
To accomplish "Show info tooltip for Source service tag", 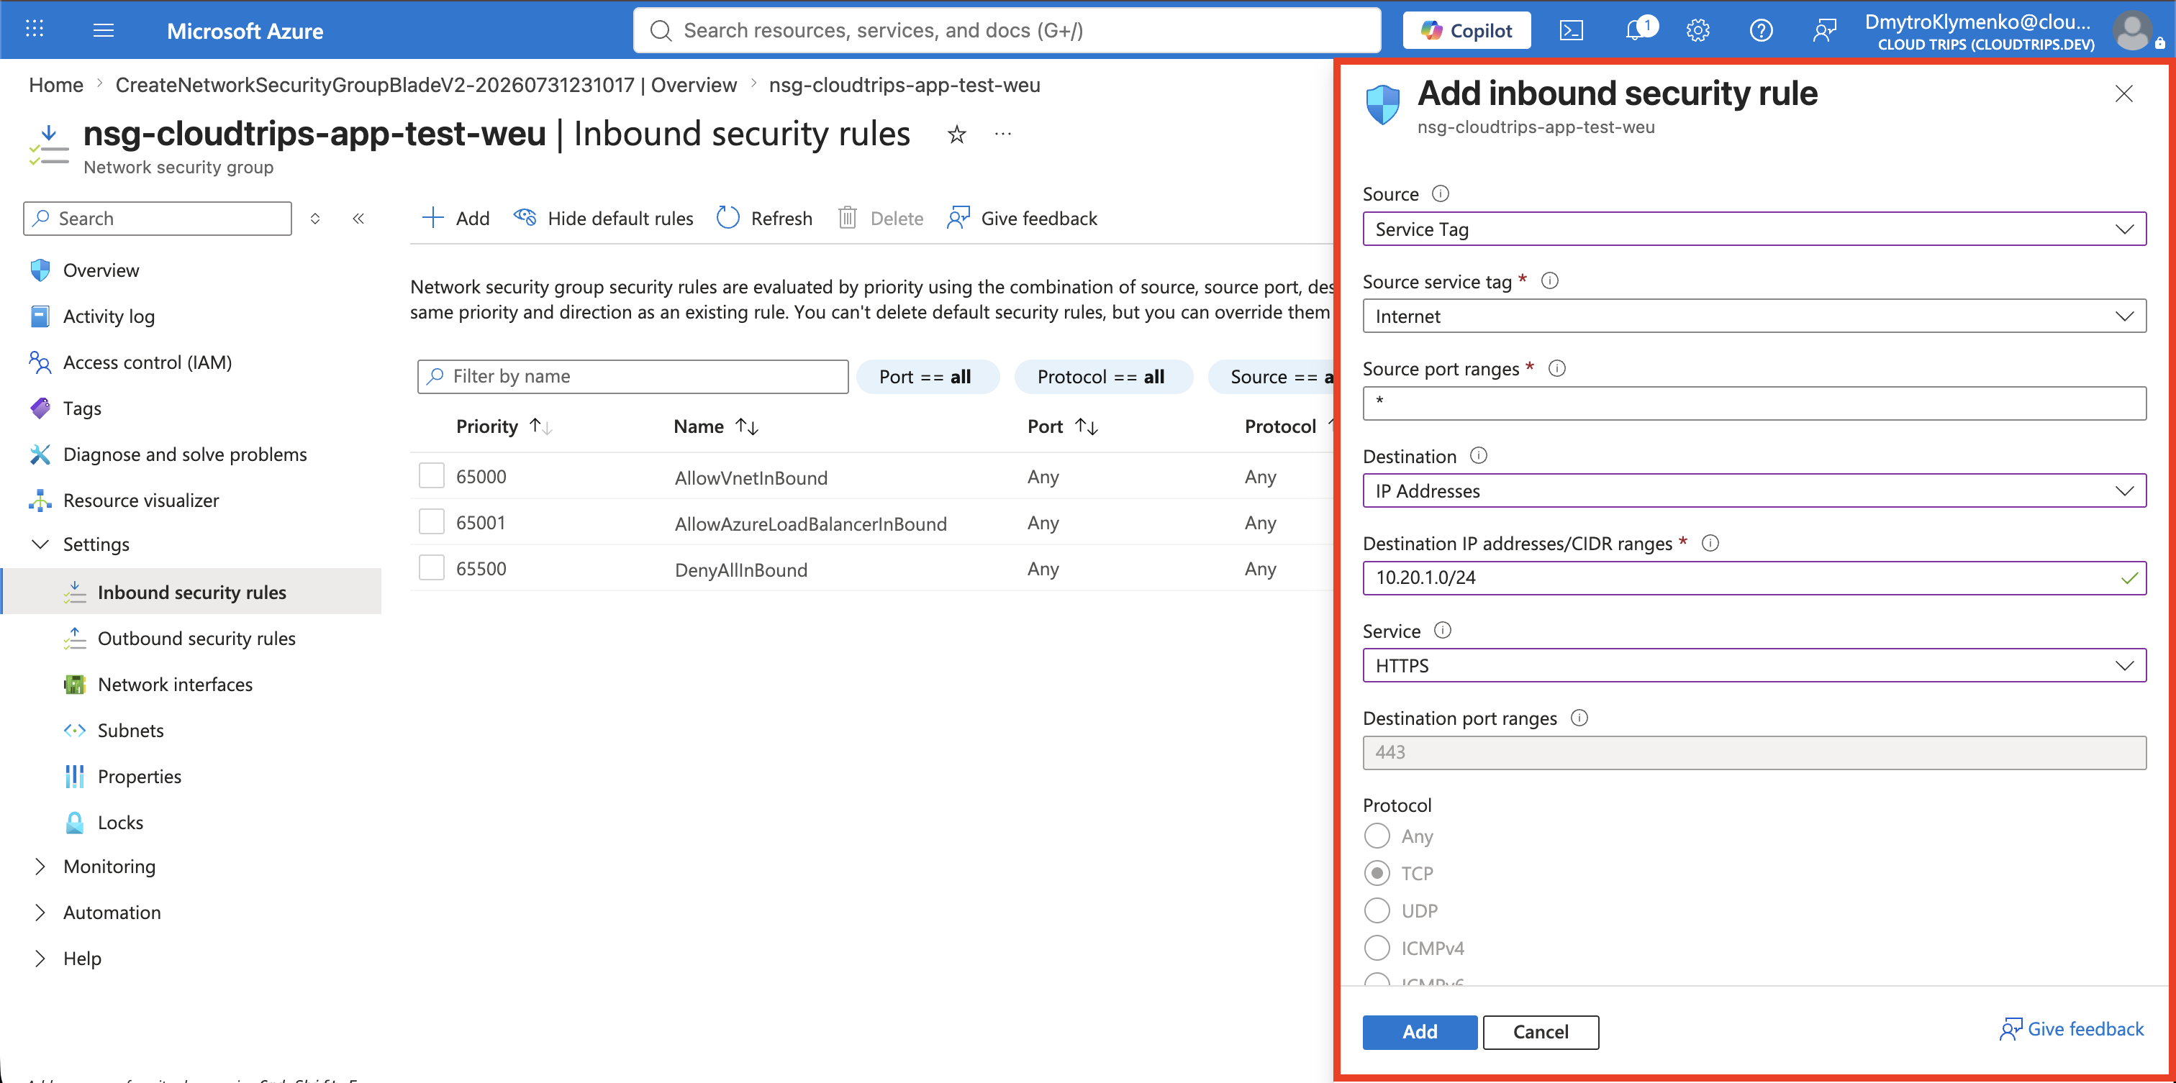I will tap(1550, 280).
